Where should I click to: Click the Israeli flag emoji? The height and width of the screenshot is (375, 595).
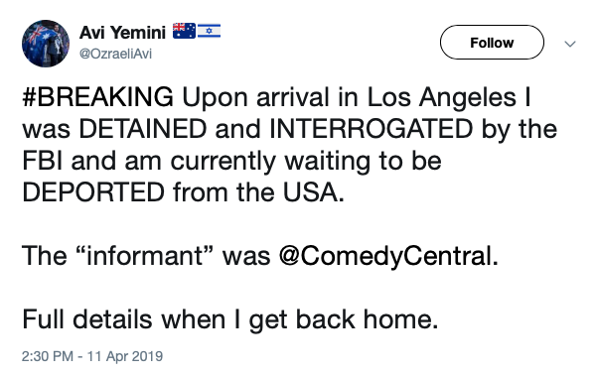(x=209, y=31)
